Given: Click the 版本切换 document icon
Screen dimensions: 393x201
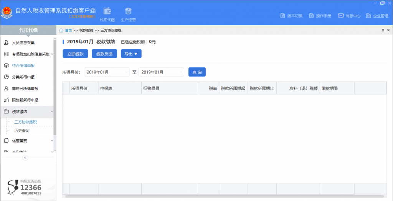Looking at the screenshot, I should tap(283, 16).
